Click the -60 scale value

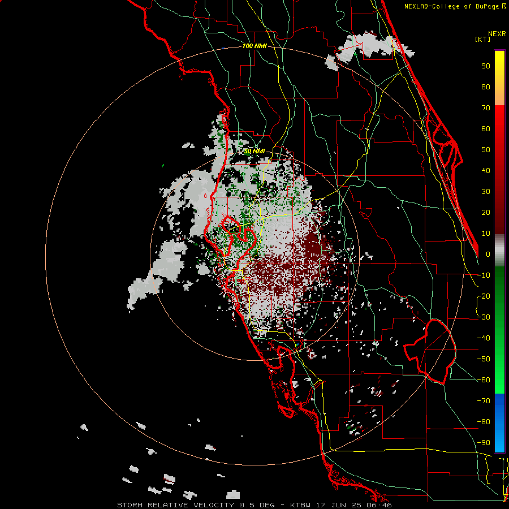point(484,380)
